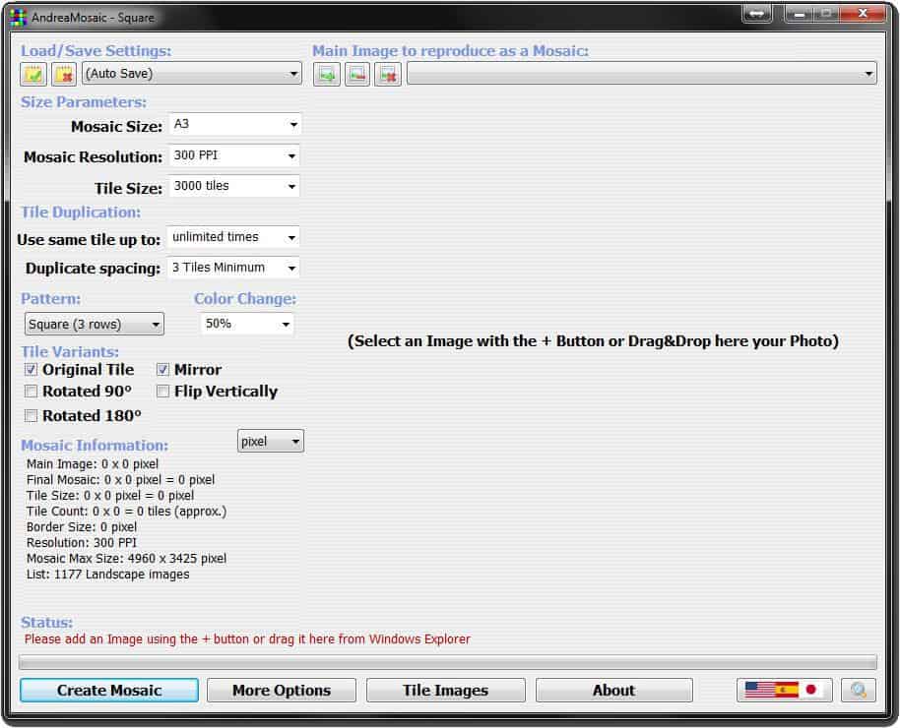Click the double-arrow button in title bar
Screen dimensions: 900x728
[x=756, y=14]
